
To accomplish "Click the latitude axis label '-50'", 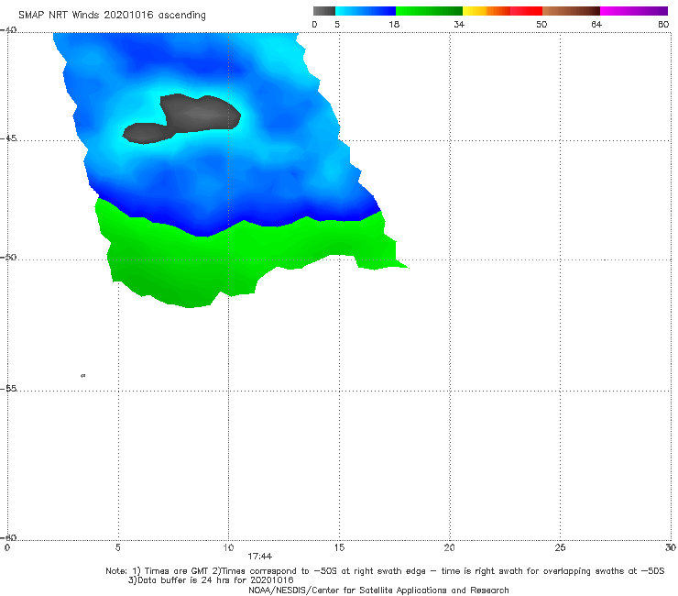I will tap(8, 257).
